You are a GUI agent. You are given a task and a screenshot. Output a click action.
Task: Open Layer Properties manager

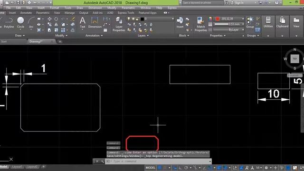[119, 24]
